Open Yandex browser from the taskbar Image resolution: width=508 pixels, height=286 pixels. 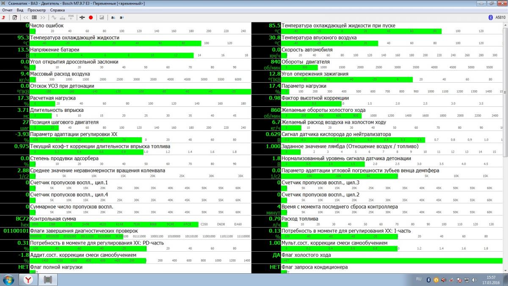click(28, 280)
